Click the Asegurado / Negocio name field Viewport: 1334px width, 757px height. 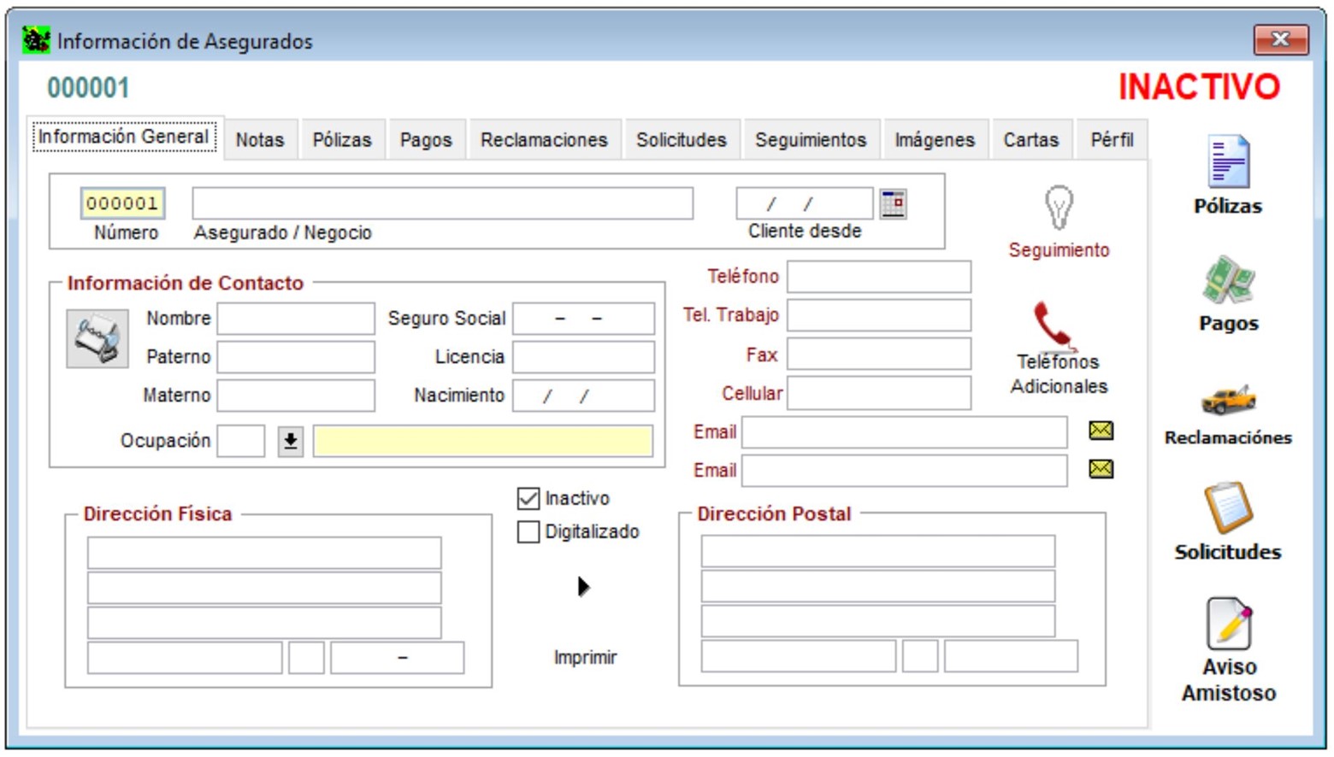[x=443, y=203]
